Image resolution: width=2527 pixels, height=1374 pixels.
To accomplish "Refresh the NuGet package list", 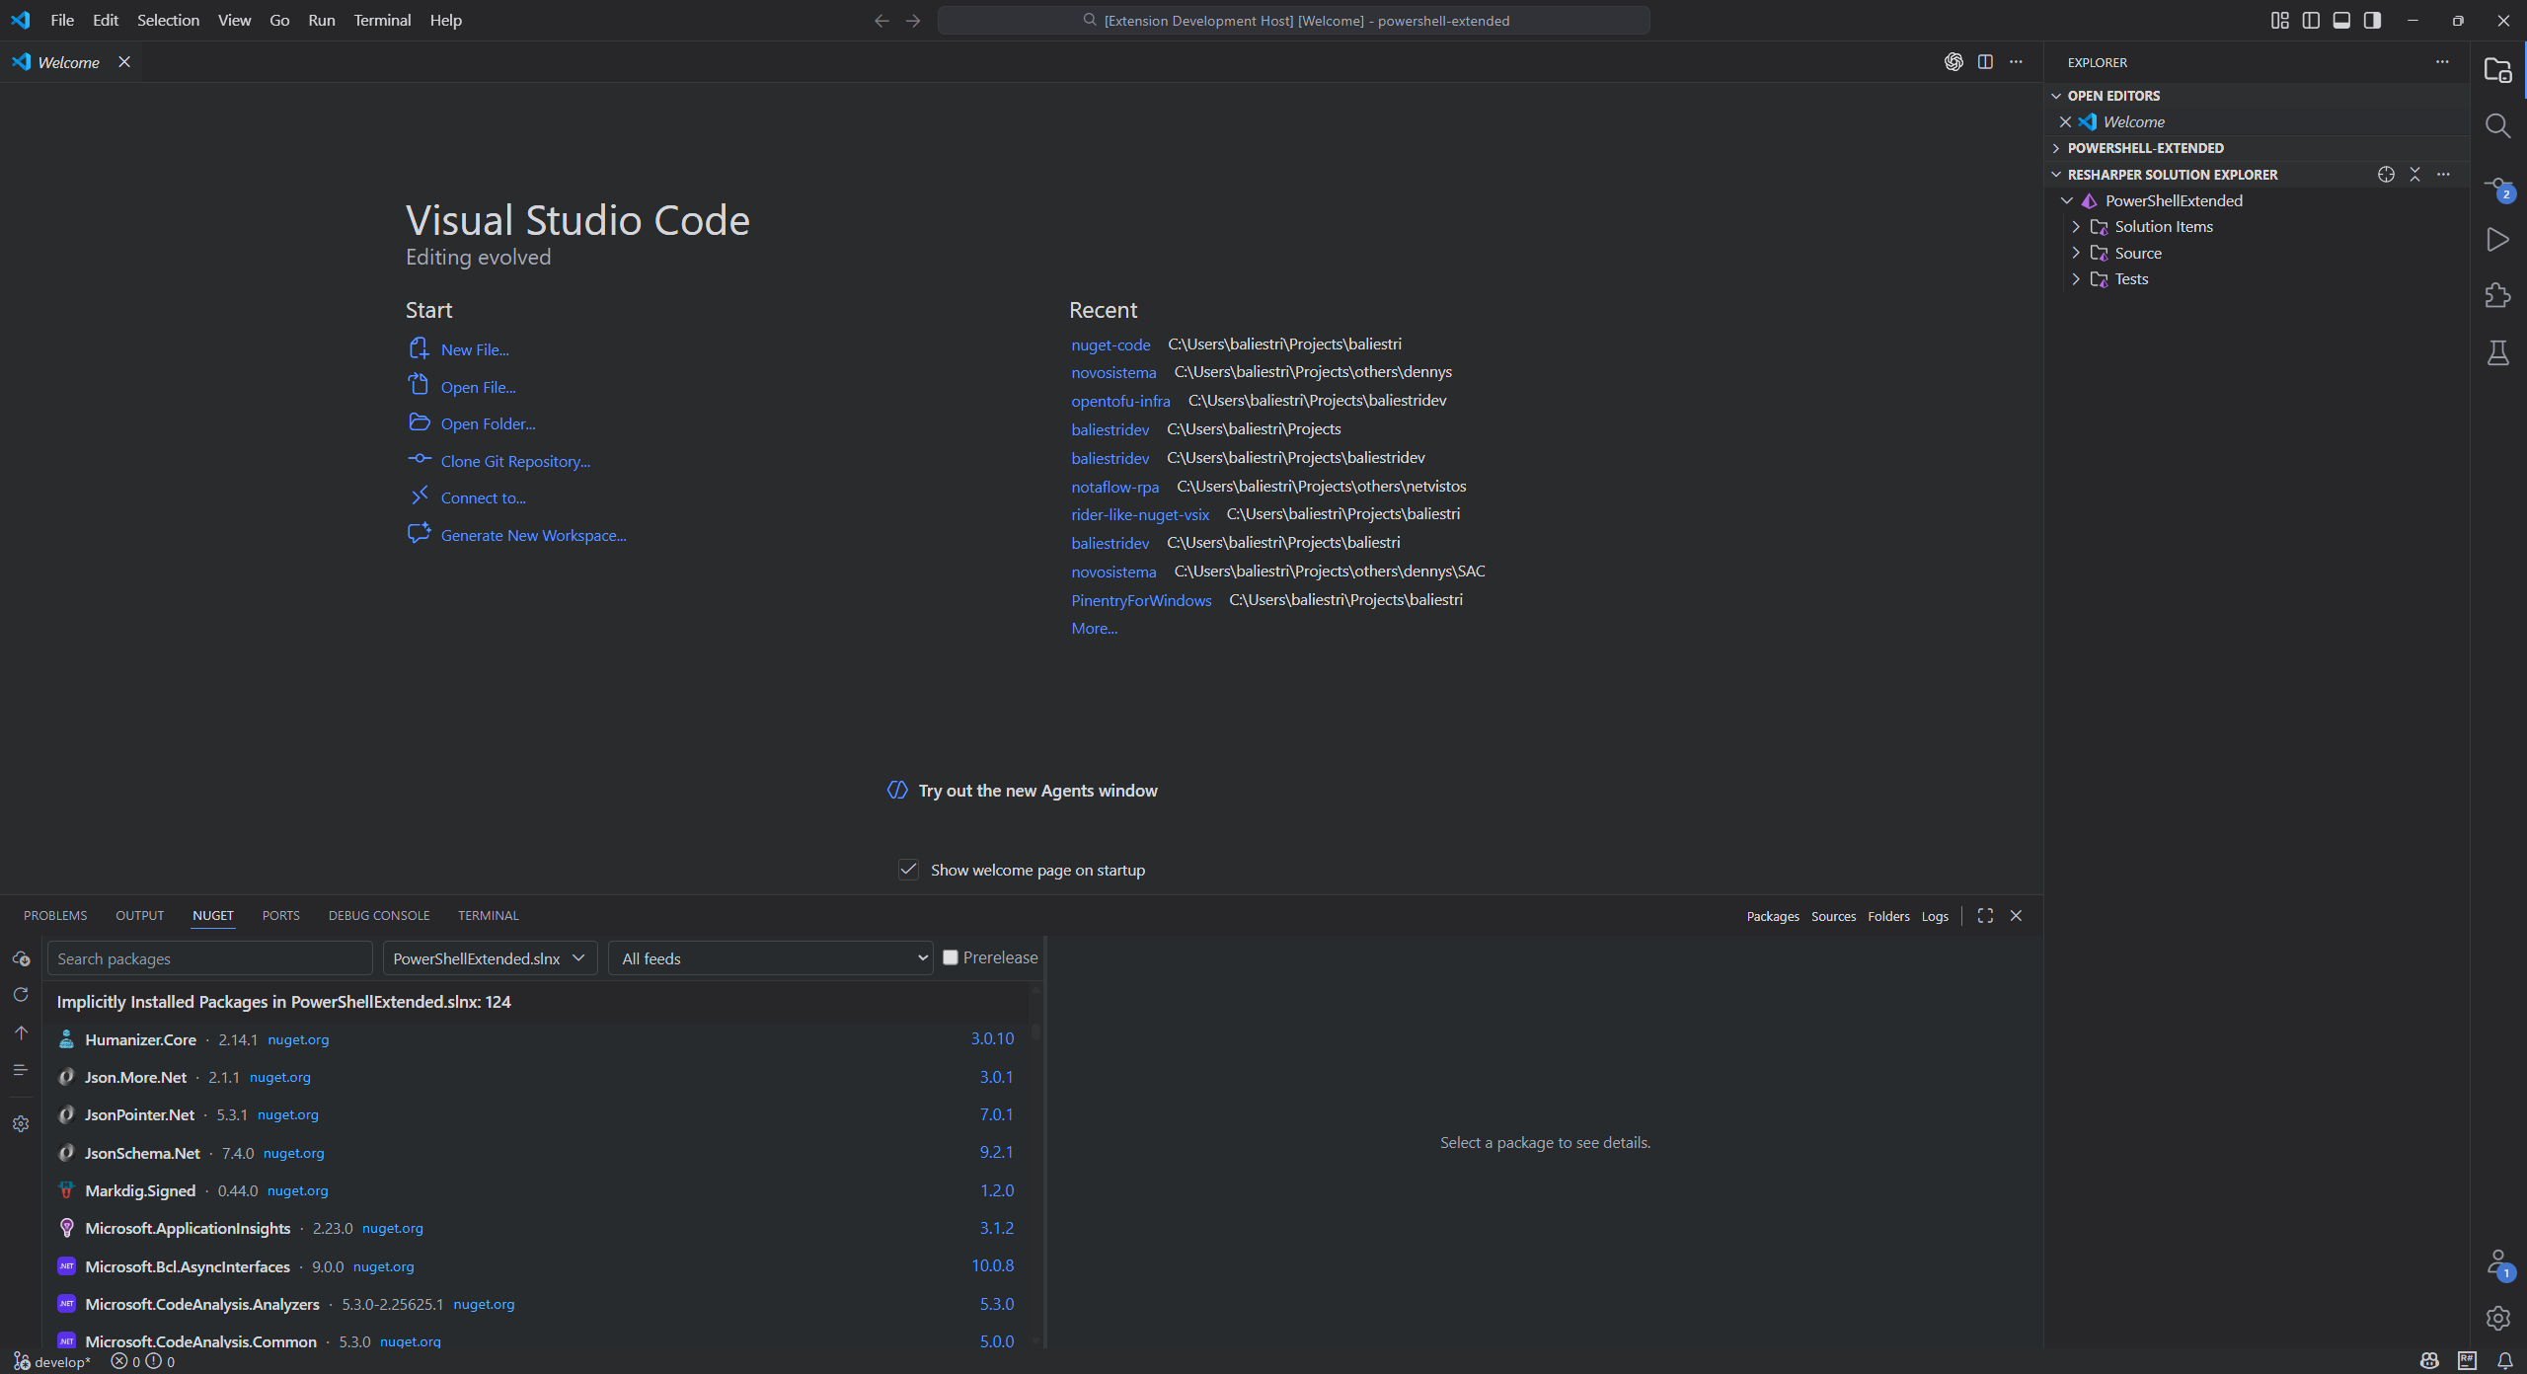I will click(21, 995).
